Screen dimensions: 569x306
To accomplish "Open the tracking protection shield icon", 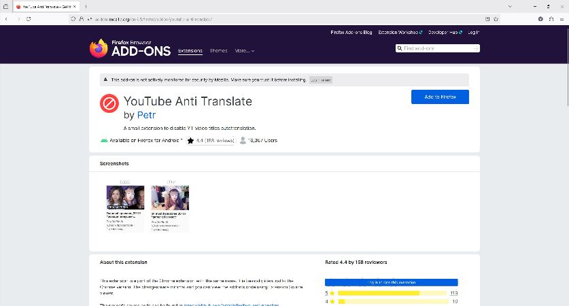I will (x=73, y=19).
